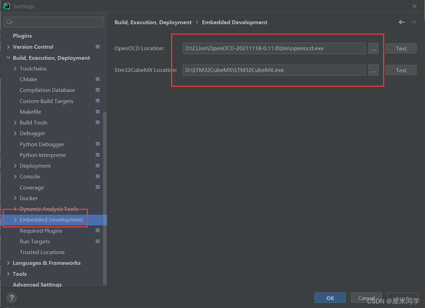Open the Python Interpreter settings page
Image resolution: width=425 pixels, height=308 pixels.
43,155
